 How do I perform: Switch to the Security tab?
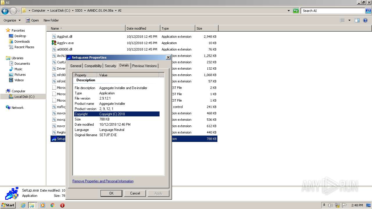(x=110, y=66)
